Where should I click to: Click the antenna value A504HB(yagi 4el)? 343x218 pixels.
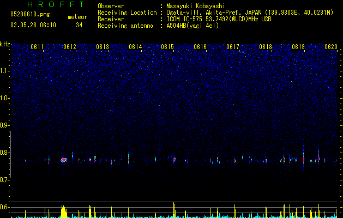[x=192, y=26]
